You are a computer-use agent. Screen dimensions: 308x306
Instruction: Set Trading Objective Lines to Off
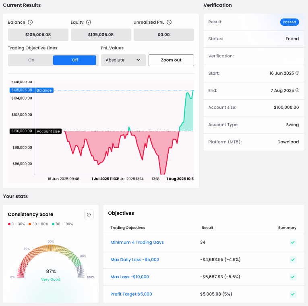[x=74, y=60]
